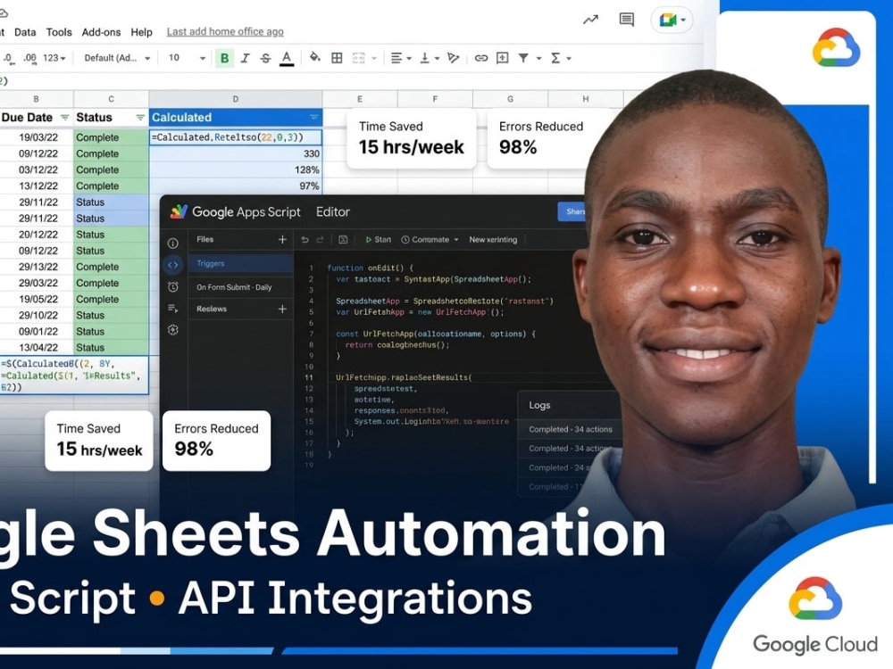The height and width of the screenshot is (669, 893).
Task: Click the text rotation icon
Action: pyautogui.click(x=454, y=58)
